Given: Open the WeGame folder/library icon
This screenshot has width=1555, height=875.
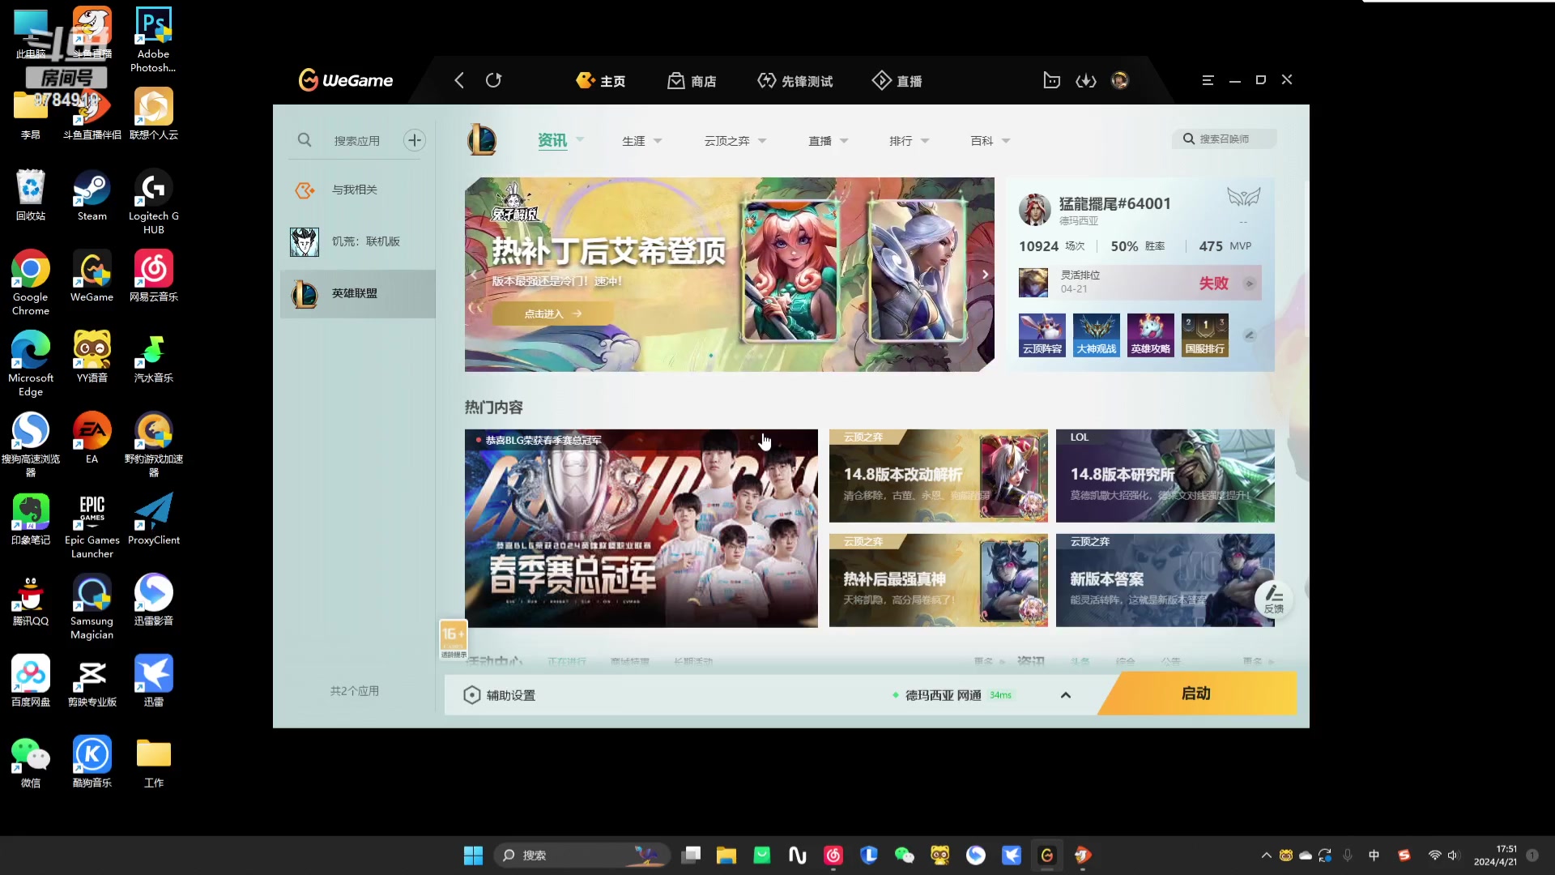Looking at the screenshot, I should pyautogui.click(x=1051, y=80).
